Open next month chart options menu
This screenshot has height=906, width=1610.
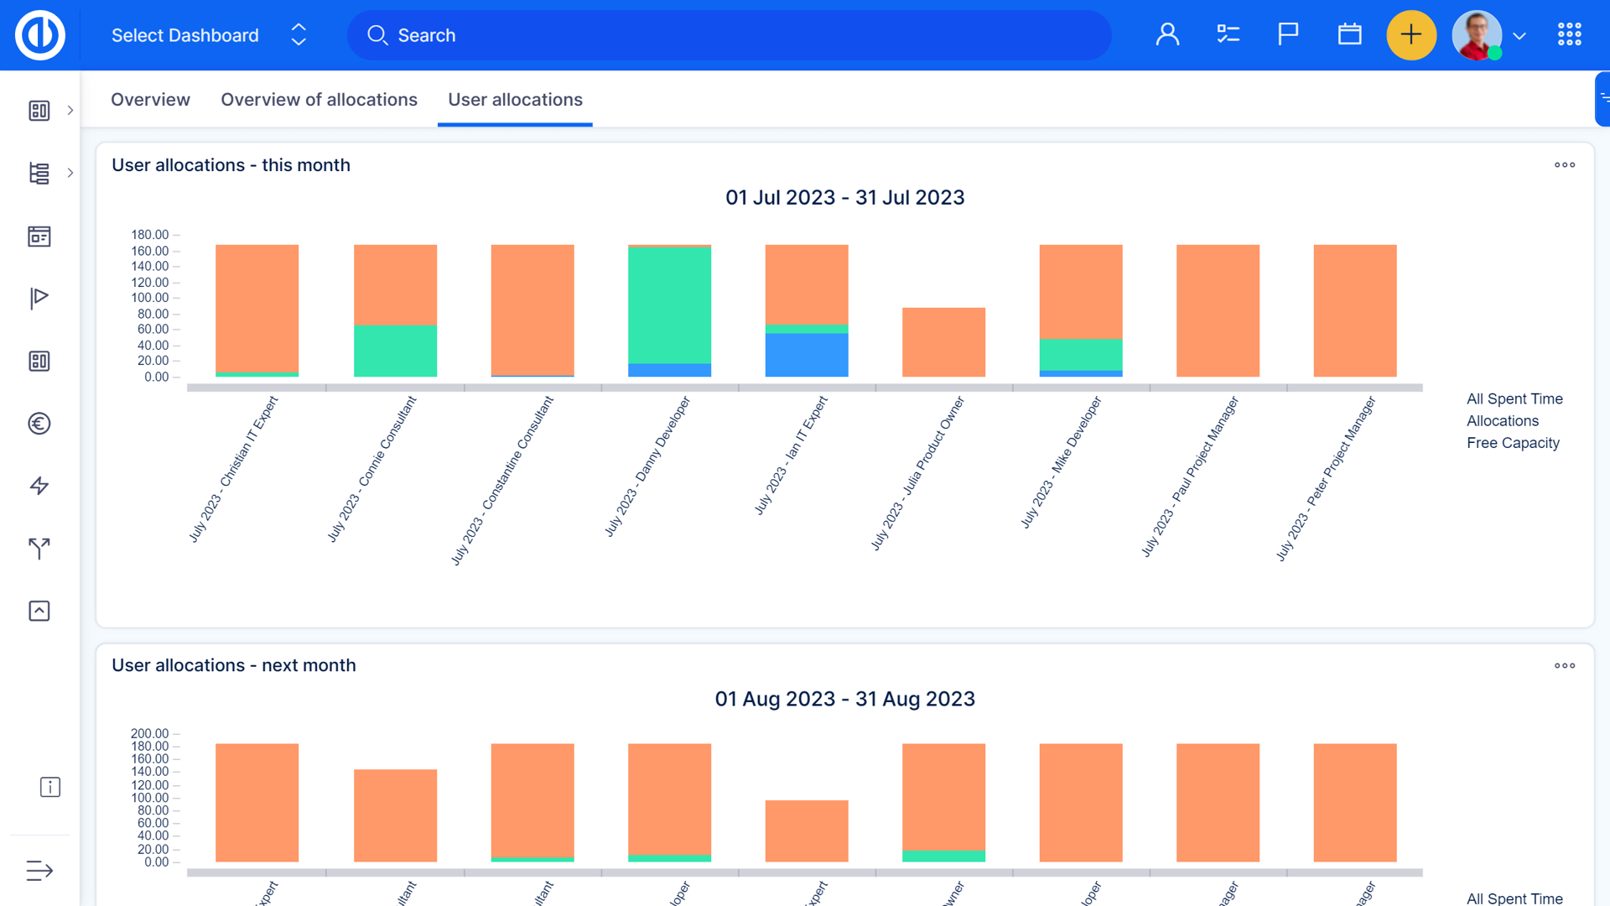pyautogui.click(x=1564, y=666)
